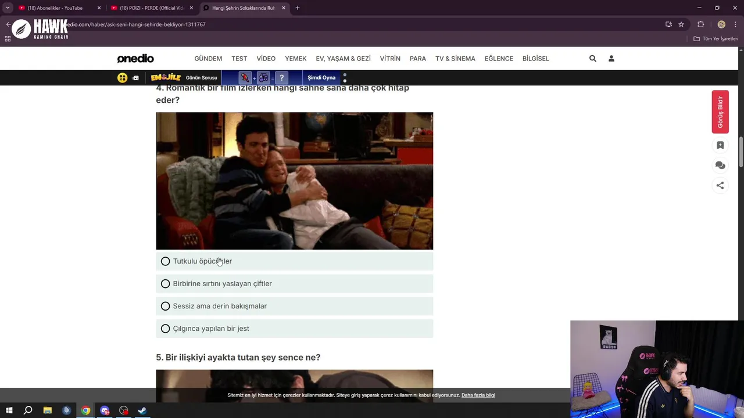
Task: Open the EV, YAŞAM & GEZİ menu
Action: pyautogui.click(x=343, y=59)
